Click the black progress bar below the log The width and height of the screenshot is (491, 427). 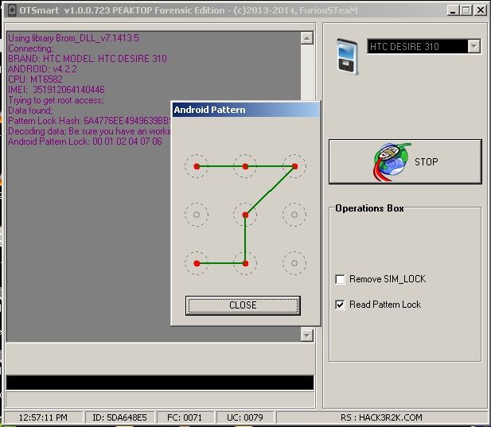click(159, 382)
